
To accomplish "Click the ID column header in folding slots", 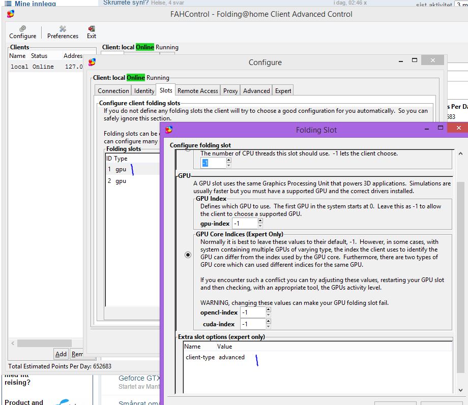I will pos(109,159).
